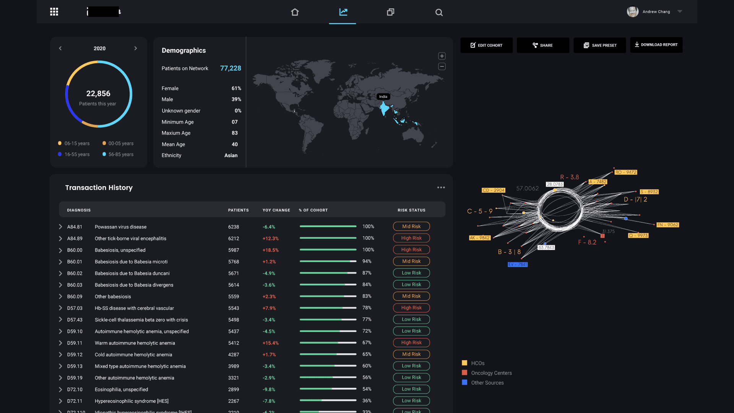Click Andrew Chang's profile avatar
Image resolution: width=734 pixels, height=413 pixels.
click(633, 11)
